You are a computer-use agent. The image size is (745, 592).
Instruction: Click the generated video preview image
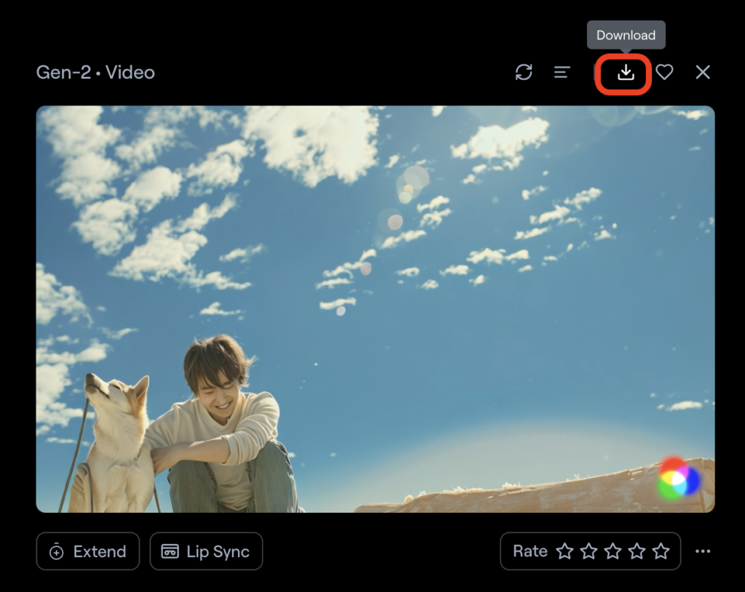point(375,309)
